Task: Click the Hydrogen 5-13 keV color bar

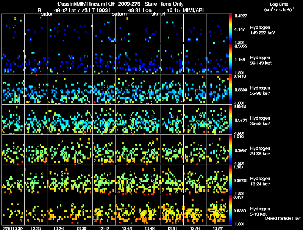Action: coord(230,210)
